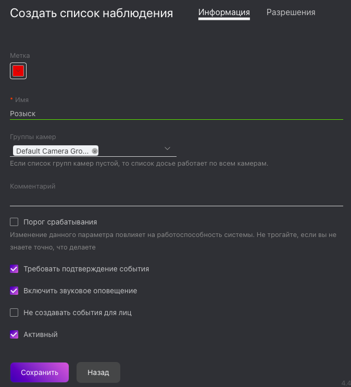Focus the Имя field containing Розыск
Viewport: 351px width, 387px height.
pyautogui.click(x=177, y=114)
